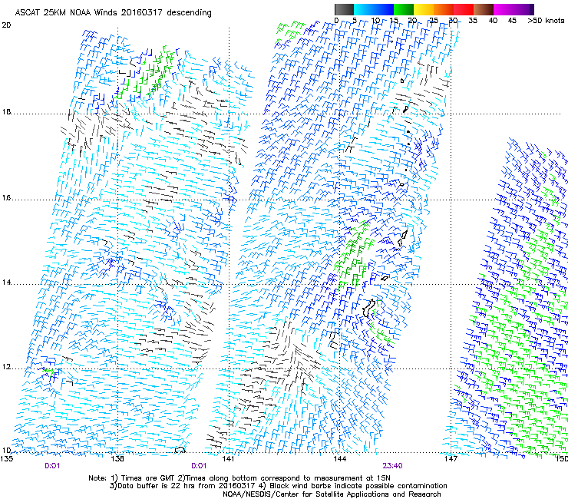Click the longitude label '144'

(339, 458)
